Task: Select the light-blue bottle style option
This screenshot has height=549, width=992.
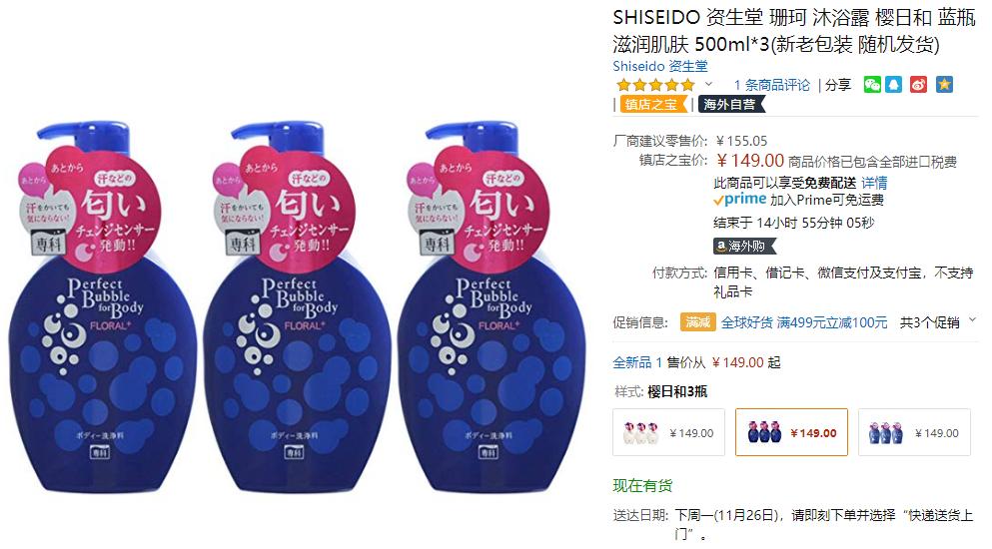Action: coord(914,432)
